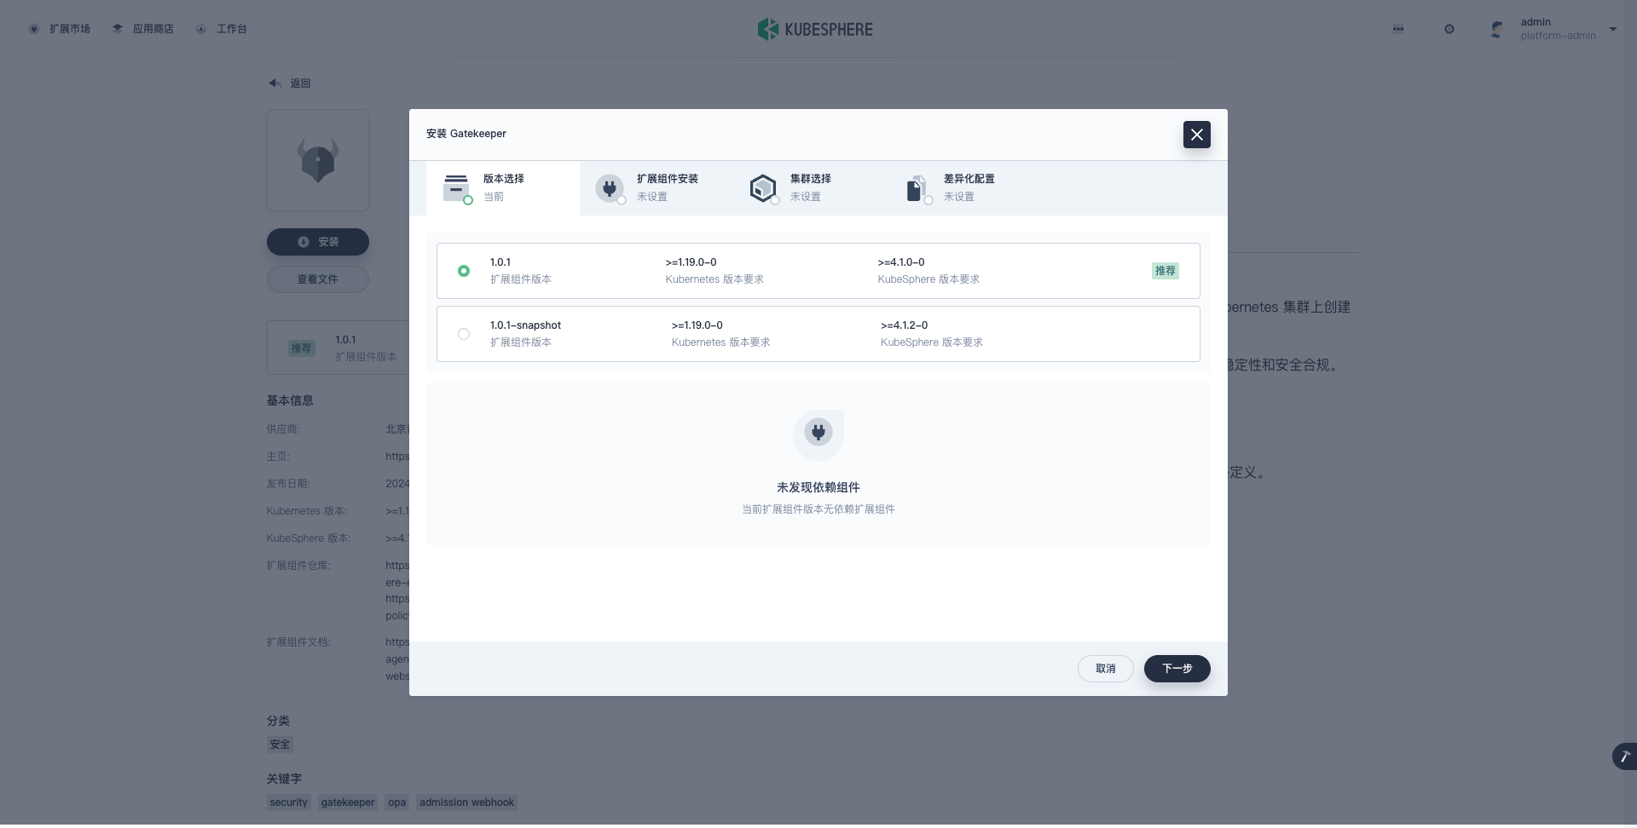Click the floating hammer toolbox icon
The image size is (1637, 828).
pyautogui.click(x=1624, y=756)
